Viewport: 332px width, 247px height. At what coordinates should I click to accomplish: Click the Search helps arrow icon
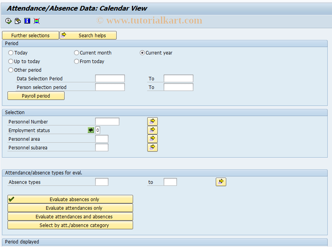click(x=63, y=35)
